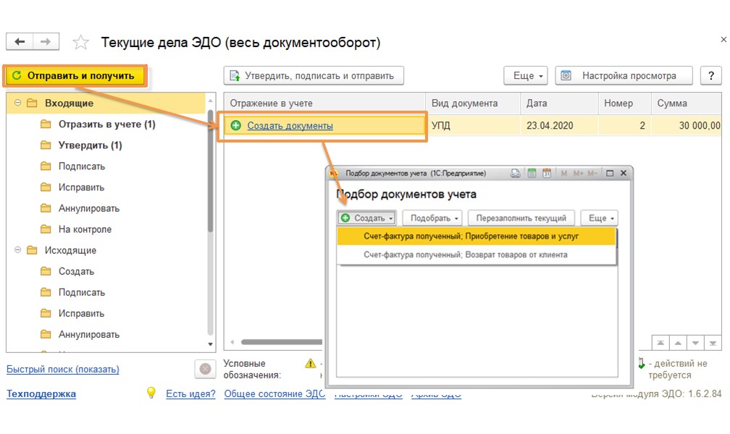Choose Счет-фактура полученный; Возврат товаров от клиента
This screenshot has width=730, height=434.
[465, 255]
